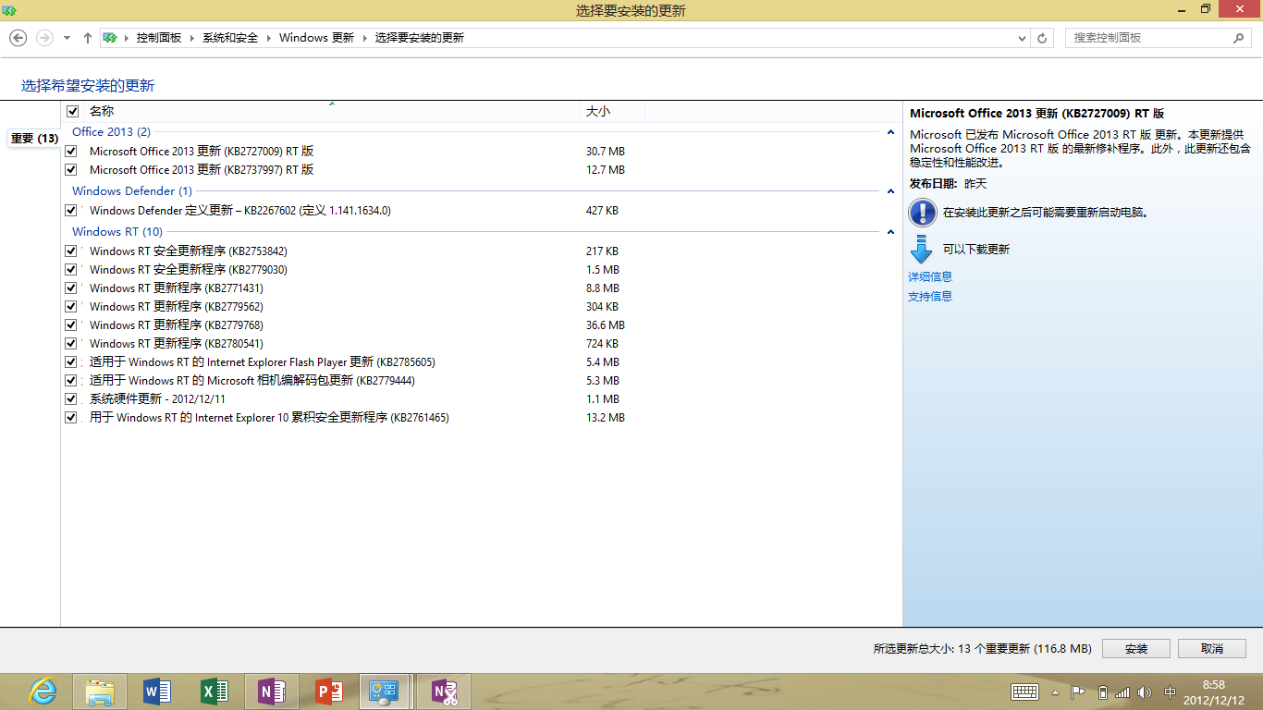Screen dimensions: 1263x710
Task: Collapse the Office 2013 (2) group
Action: [x=890, y=132]
